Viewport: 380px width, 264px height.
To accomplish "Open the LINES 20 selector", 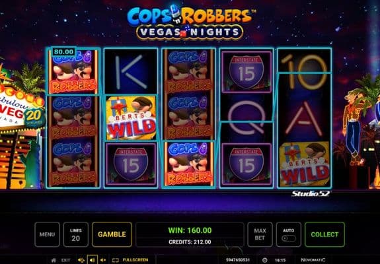I will click(75, 234).
